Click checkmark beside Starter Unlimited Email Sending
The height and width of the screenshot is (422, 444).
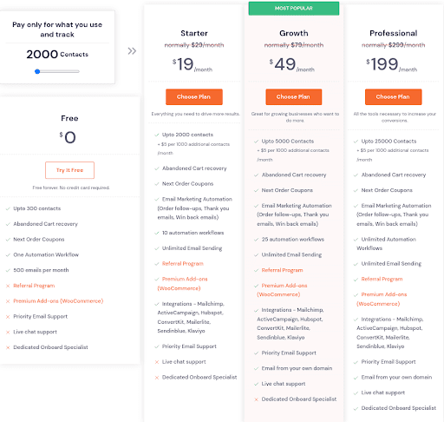tap(157, 248)
